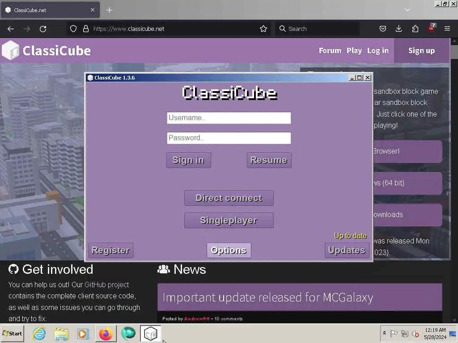This screenshot has width=458, height=343.
Task: Open launcher Options
Action: (x=229, y=250)
